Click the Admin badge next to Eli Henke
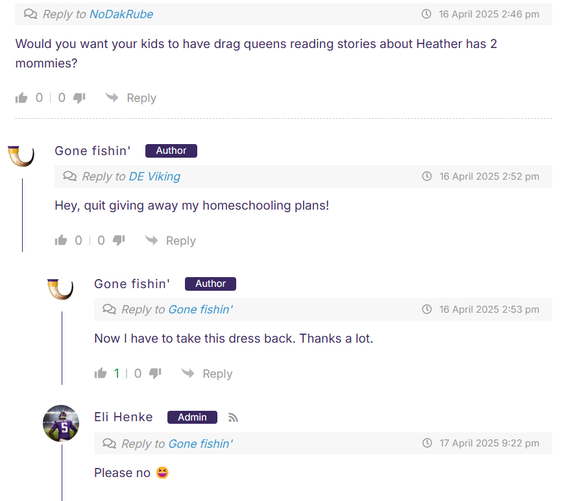Screen dimensions: 584x501 pyautogui.click(x=192, y=417)
